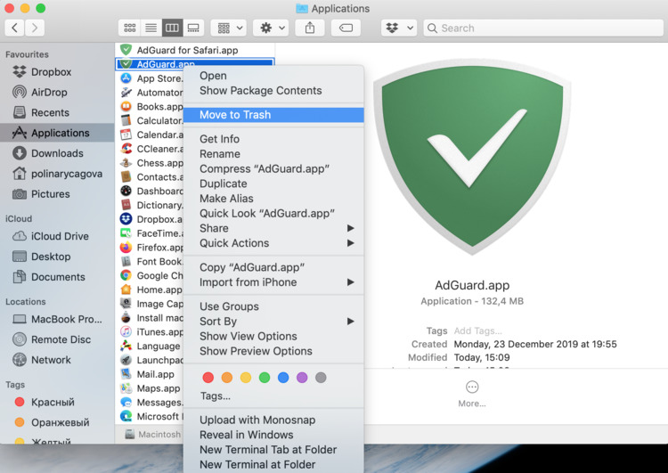
Task: Choose Duplicate from context menu
Action: 273,184
